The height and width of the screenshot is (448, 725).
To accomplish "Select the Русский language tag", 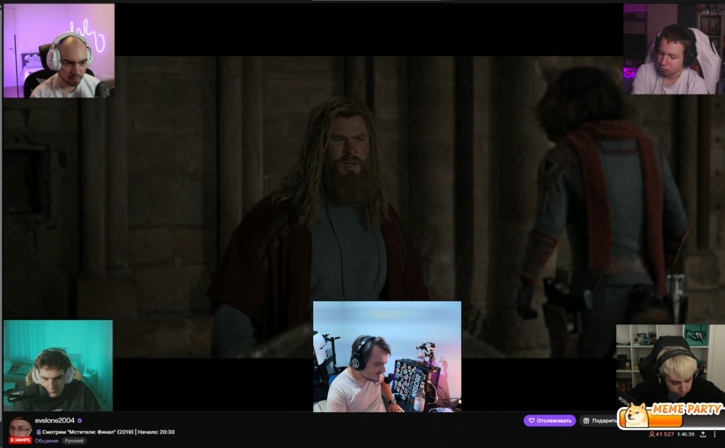I will click(x=74, y=441).
